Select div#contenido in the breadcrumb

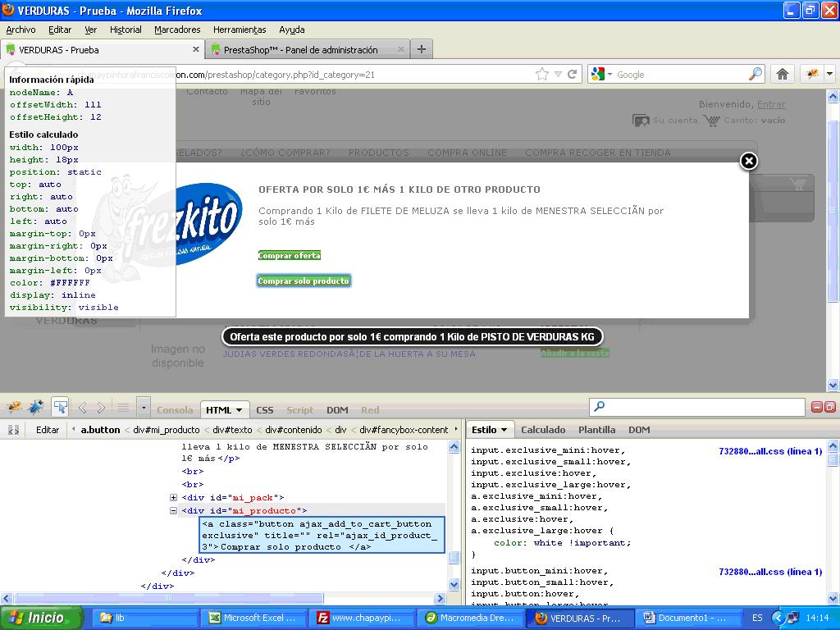[294, 430]
